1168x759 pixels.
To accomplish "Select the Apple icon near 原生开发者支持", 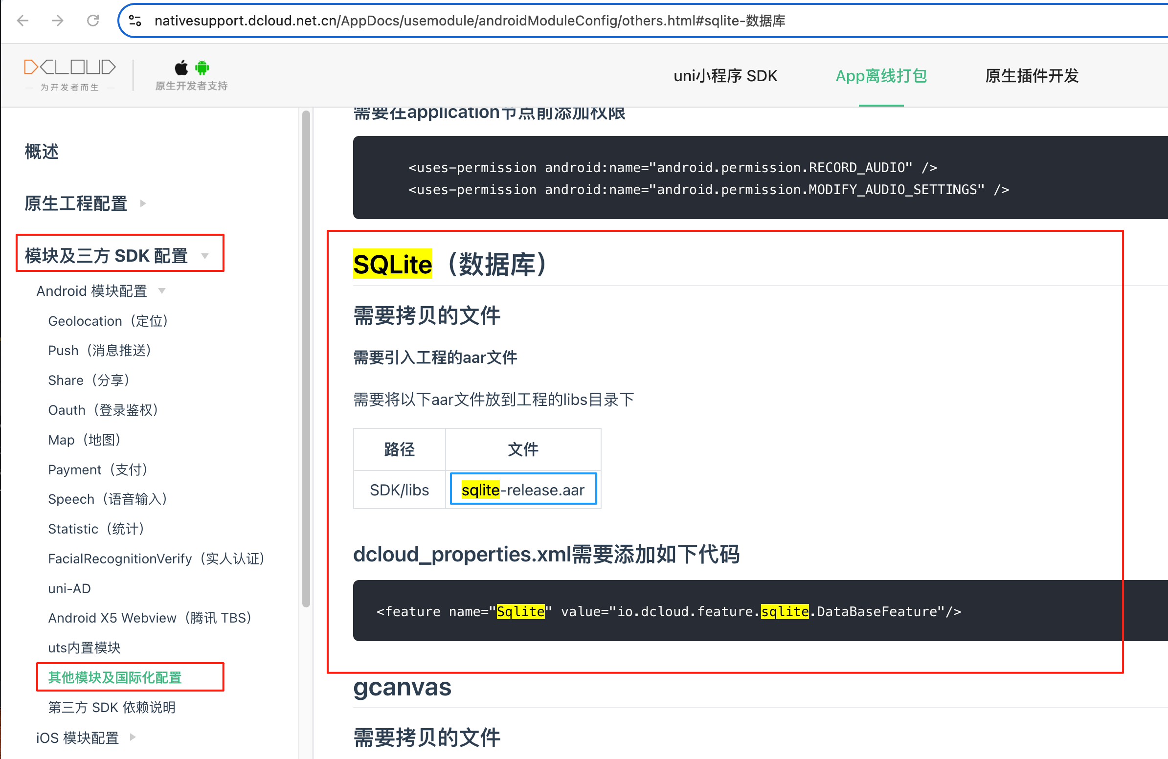I will (181, 67).
